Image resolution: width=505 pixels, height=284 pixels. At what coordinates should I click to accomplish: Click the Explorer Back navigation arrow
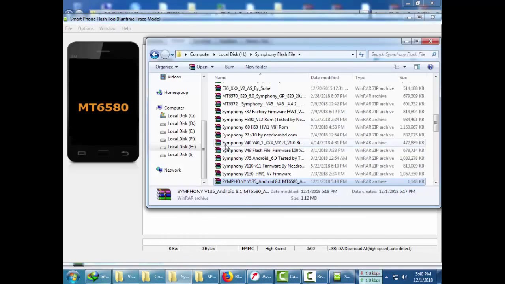155,54
